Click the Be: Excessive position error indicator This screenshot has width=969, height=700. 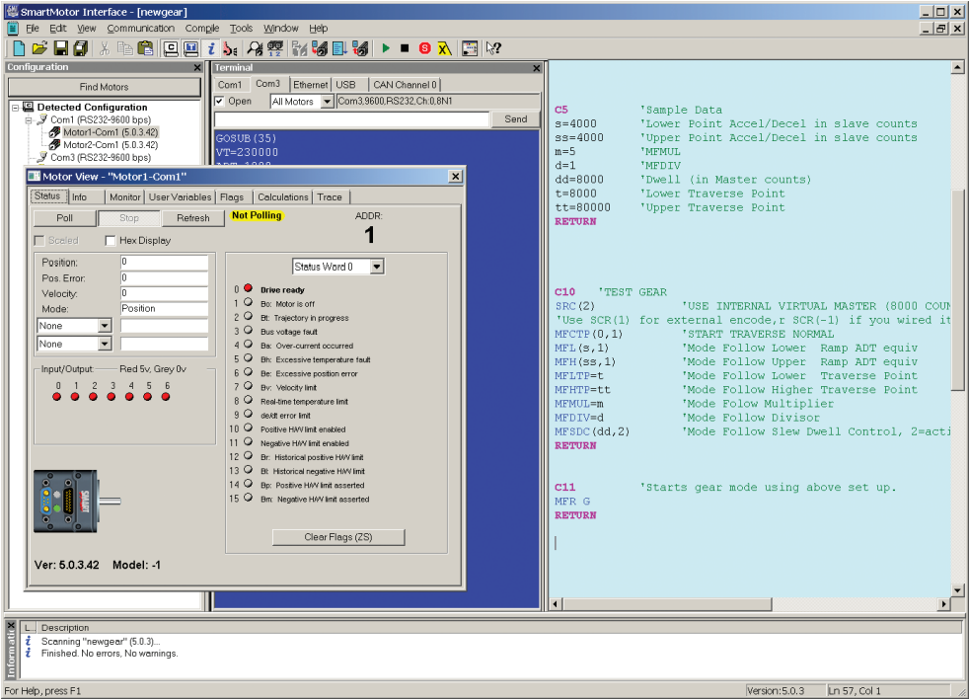coord(248,371)
